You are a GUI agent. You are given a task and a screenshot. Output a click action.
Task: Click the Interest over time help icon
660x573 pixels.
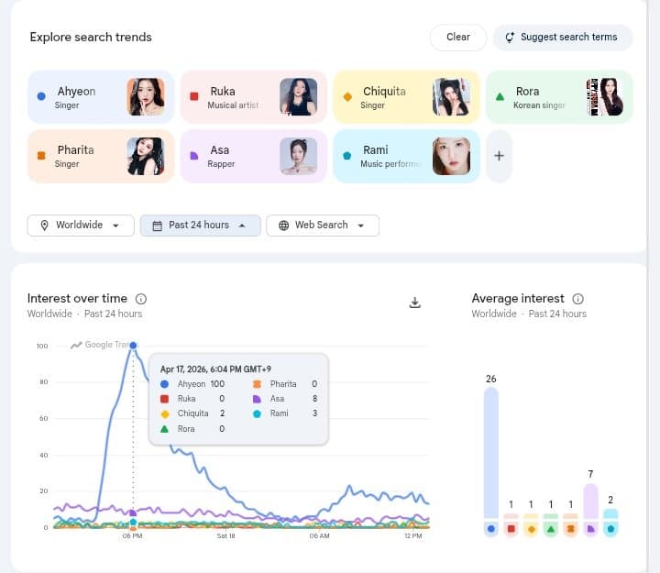[141, 299]
